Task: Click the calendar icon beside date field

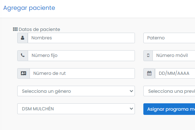Action: 149,73
